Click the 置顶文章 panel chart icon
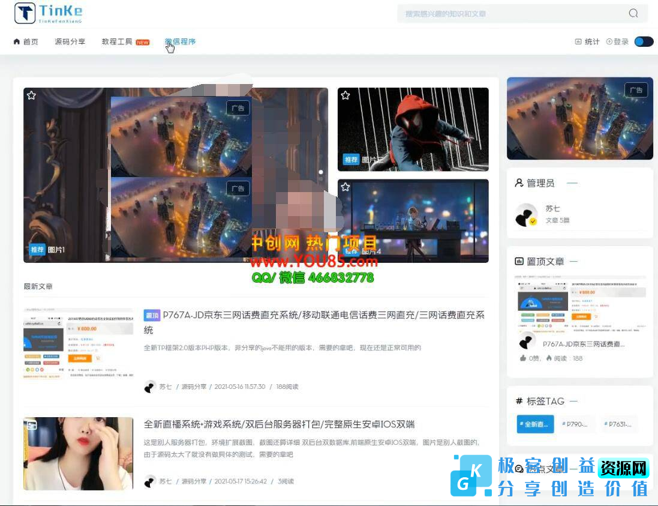Image resolution: width=658 pixels, height=506 pixels. [x=518, y=261]
